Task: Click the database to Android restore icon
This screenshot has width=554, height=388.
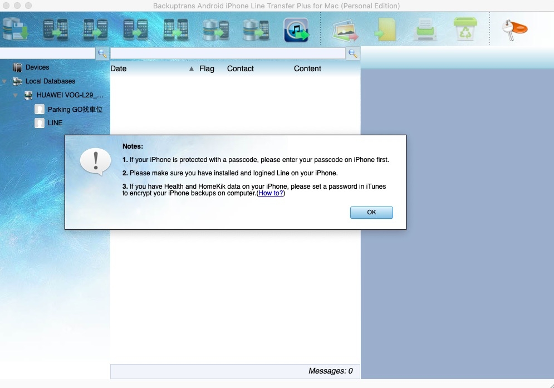Action: click(216, 30)
